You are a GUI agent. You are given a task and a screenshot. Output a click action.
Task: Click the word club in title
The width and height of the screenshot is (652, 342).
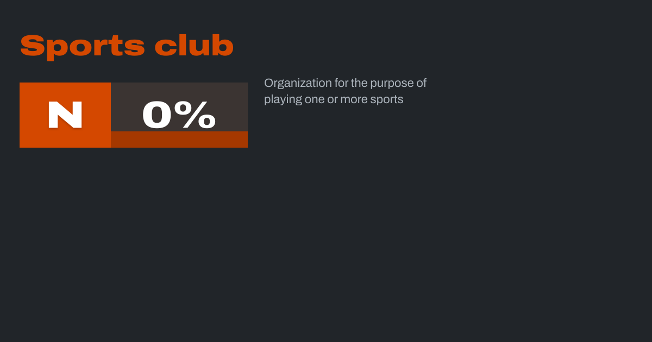pos(194,46)
